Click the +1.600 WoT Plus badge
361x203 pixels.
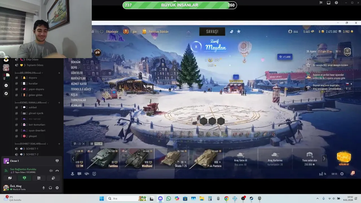pos(285,57)
